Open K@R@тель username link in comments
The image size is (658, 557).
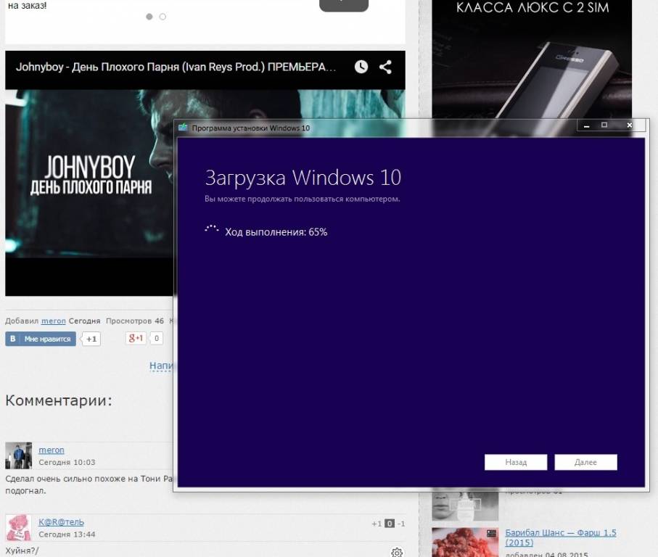coord(61,522)
